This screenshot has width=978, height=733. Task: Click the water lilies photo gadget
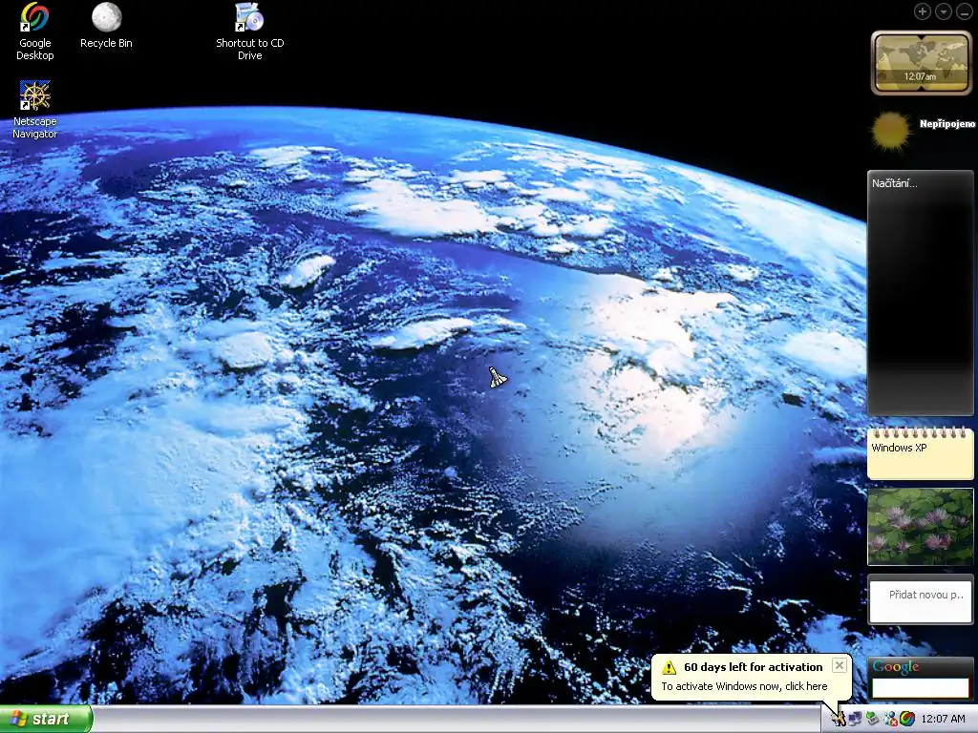(x=920, y=527)
